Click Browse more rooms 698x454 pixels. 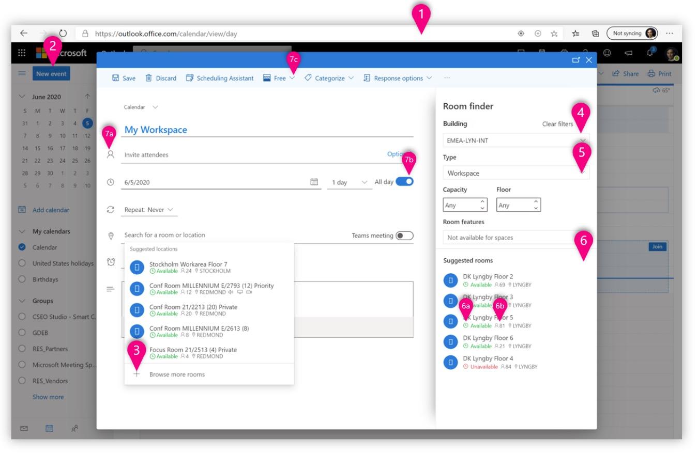coord(209,374)
